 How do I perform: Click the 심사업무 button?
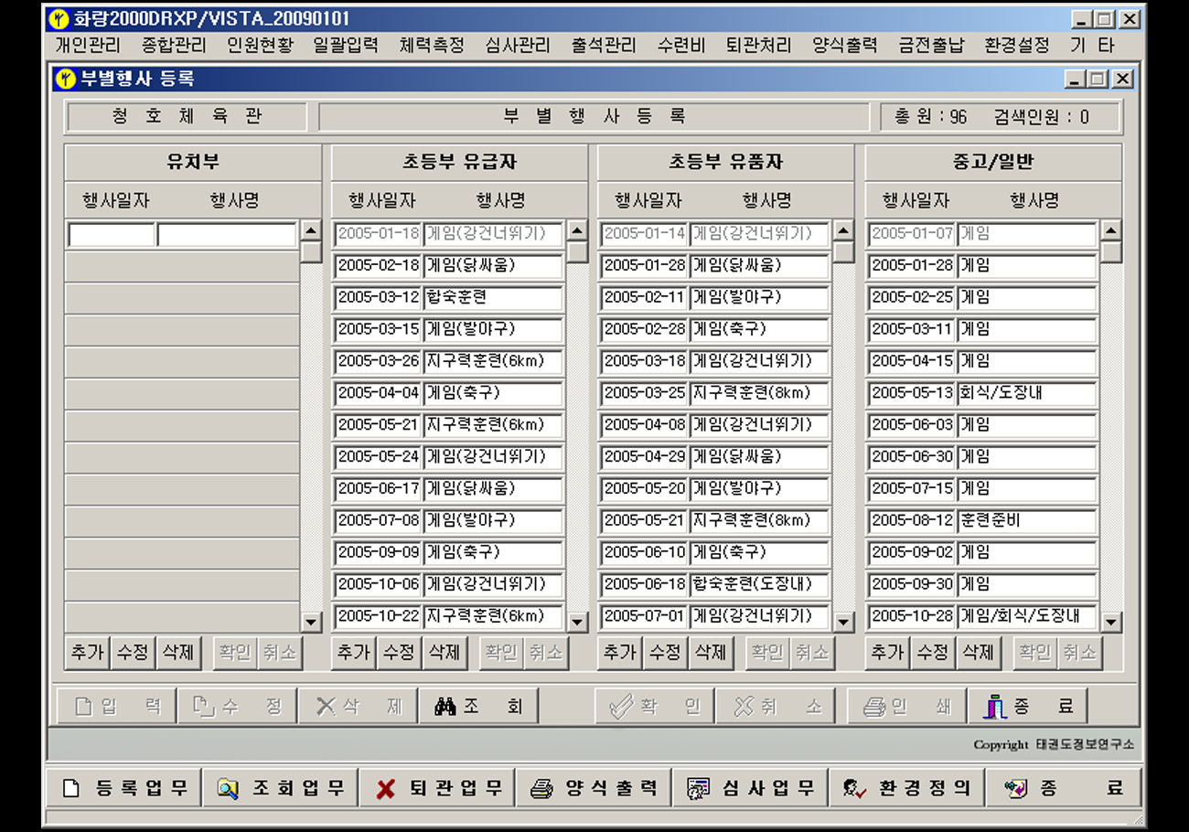(751, 788)
